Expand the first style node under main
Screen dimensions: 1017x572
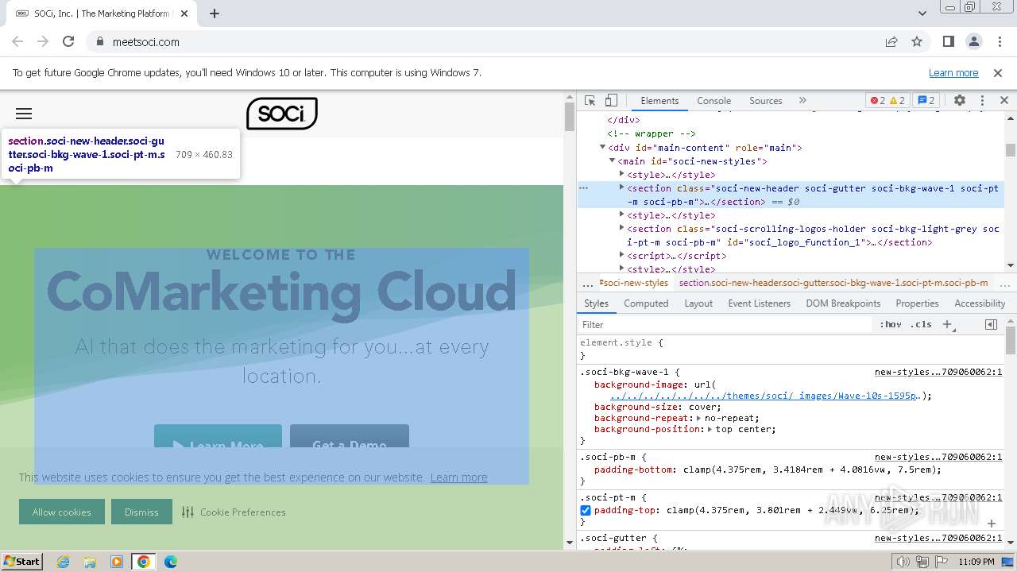pos(622,175)
